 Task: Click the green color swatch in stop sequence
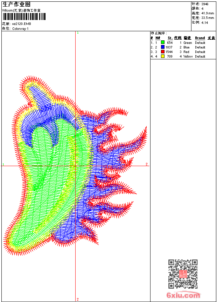coord(163,42)
